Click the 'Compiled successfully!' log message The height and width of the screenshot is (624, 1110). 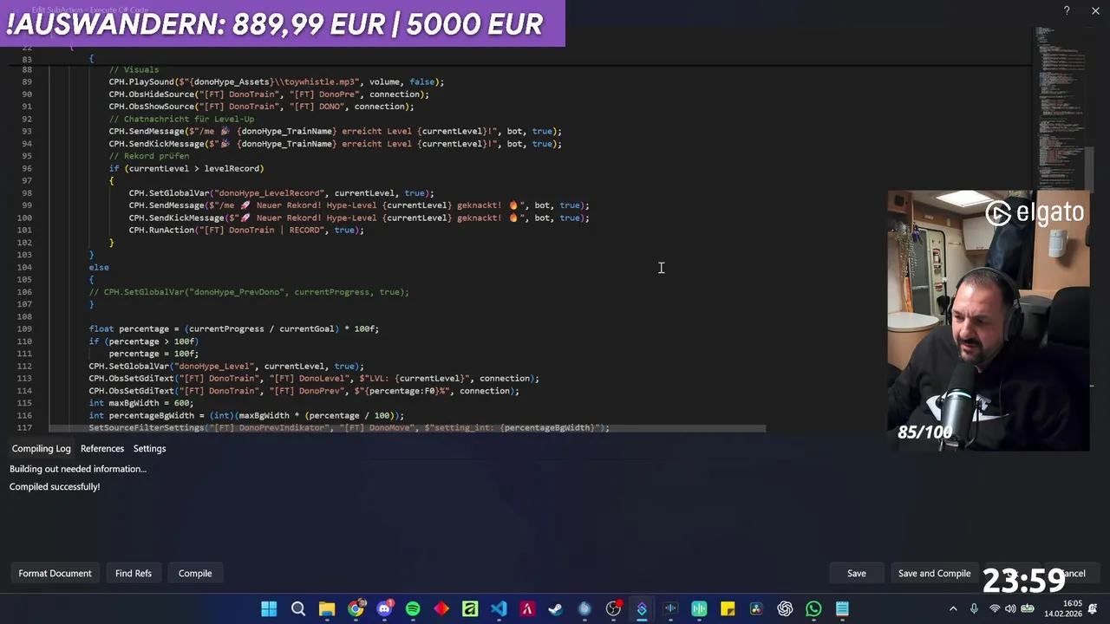point(55,486)
